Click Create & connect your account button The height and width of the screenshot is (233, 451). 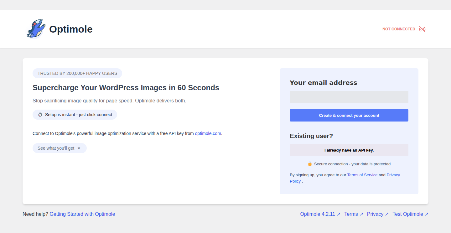[349, 115]
